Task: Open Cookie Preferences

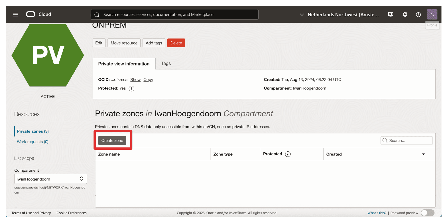Action: click(72, 213)
